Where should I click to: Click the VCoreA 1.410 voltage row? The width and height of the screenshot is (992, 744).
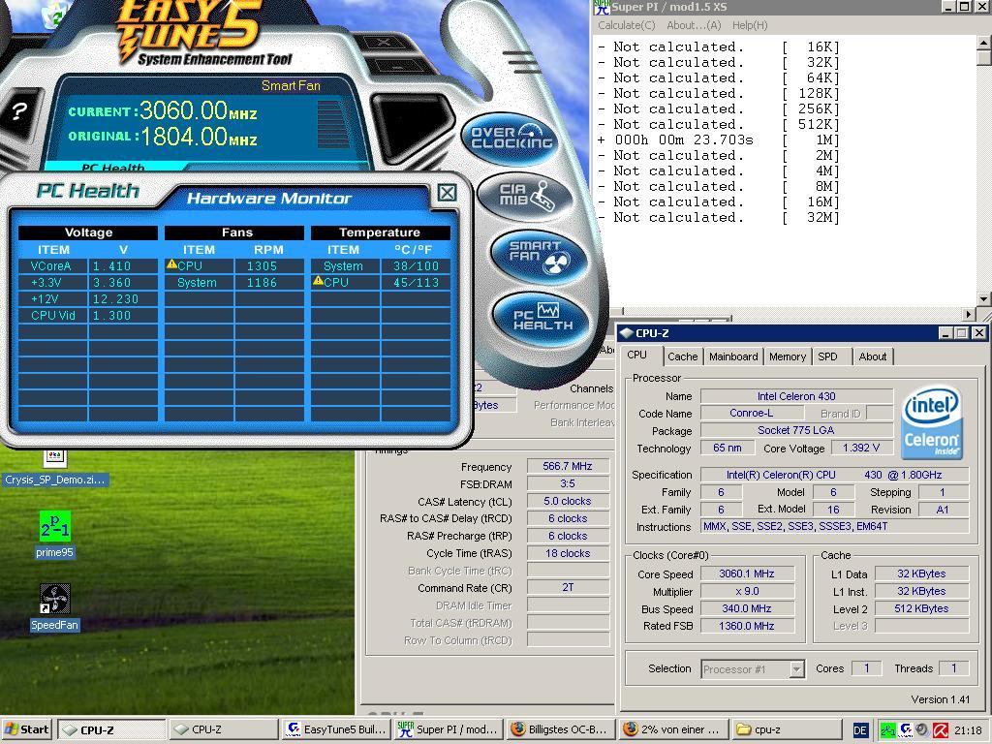coord(88,265)
